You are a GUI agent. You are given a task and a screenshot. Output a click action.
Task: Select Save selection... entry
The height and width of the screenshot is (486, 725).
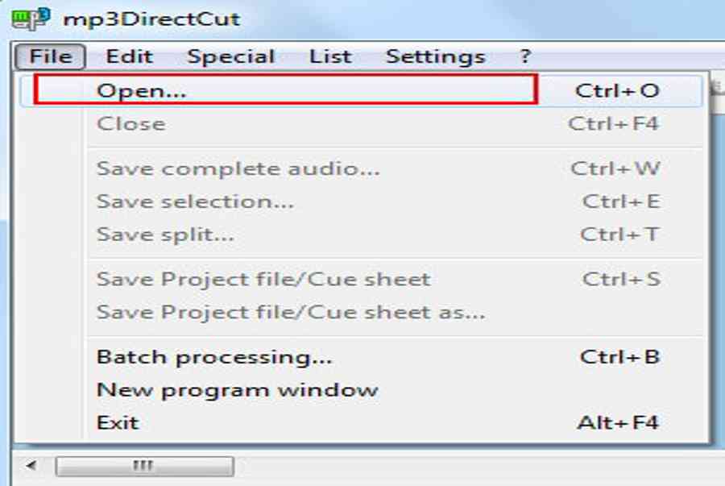coord(362,201)
